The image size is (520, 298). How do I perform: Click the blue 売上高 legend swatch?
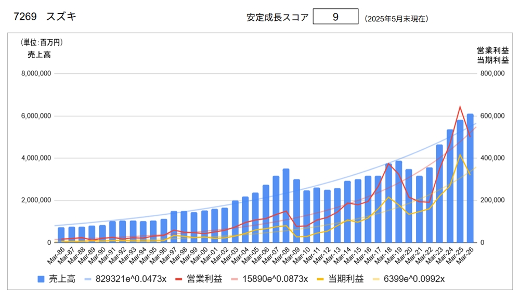(x=41, y=279)
